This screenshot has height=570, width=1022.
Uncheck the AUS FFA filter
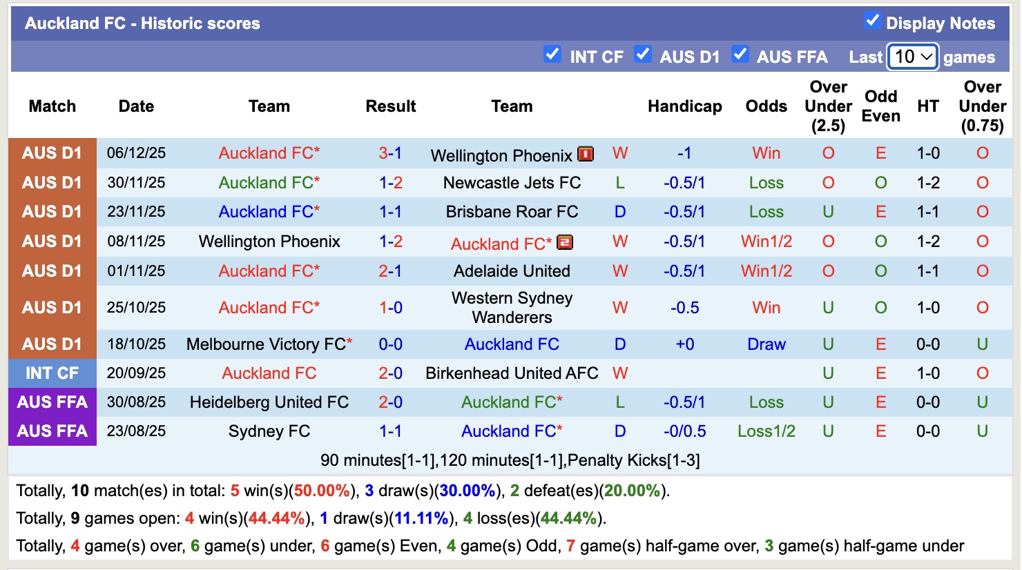[x=740, y=55]
